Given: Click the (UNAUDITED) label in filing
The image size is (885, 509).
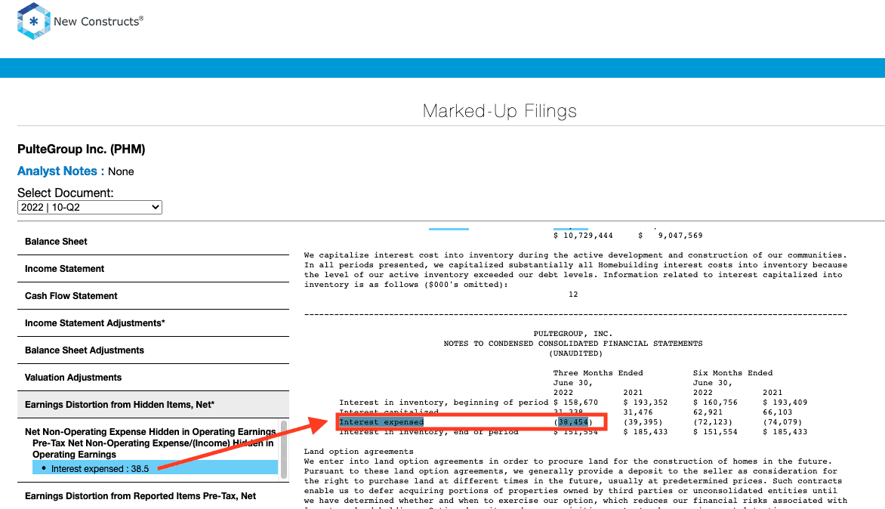Looking at the screenshot, I should tap(575, 353).
